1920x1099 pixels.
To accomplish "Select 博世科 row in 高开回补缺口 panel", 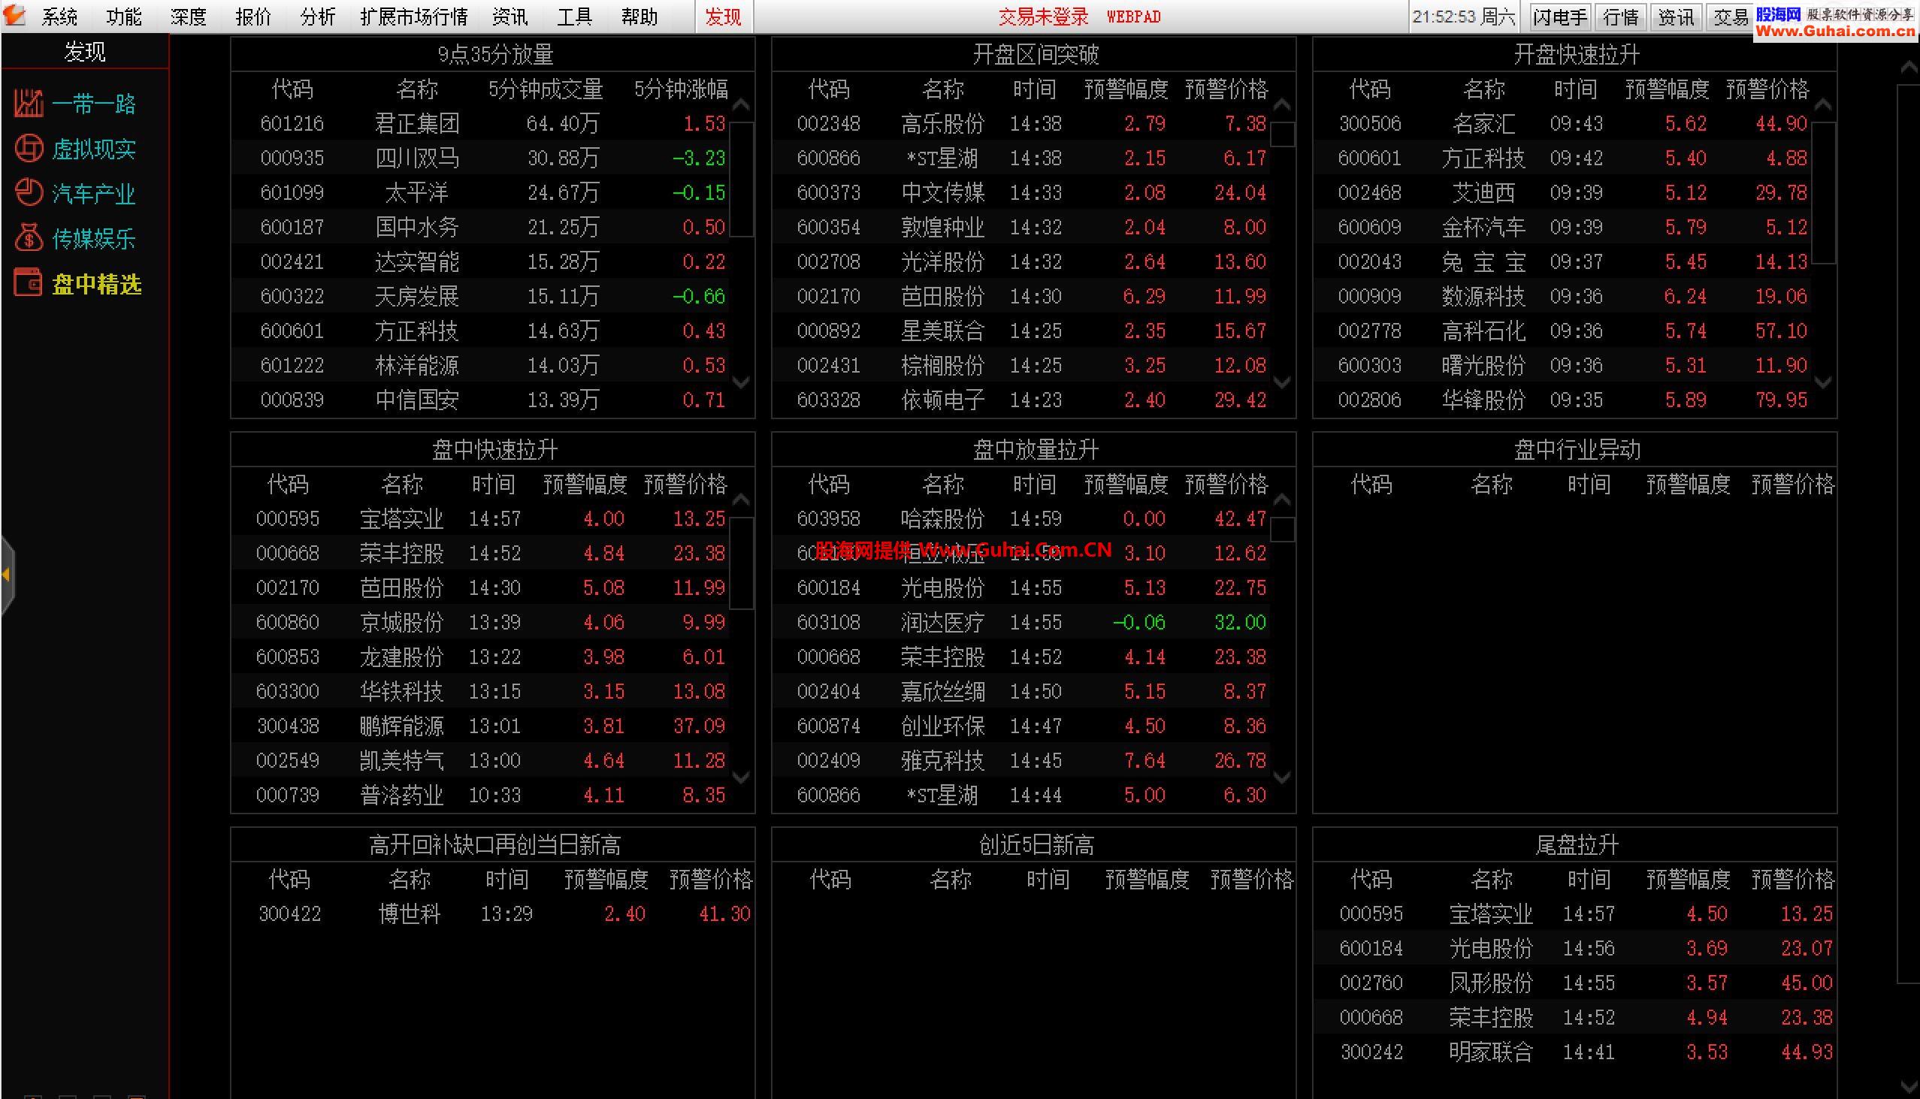I will pos(492,913).
